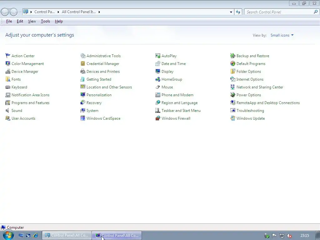
Task: Select the Mouse icon
Action: 158,87
